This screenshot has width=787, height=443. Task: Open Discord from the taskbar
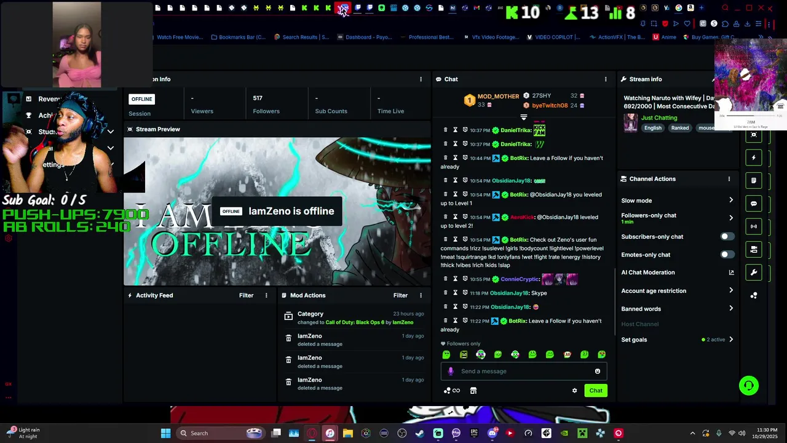point(492,433)
